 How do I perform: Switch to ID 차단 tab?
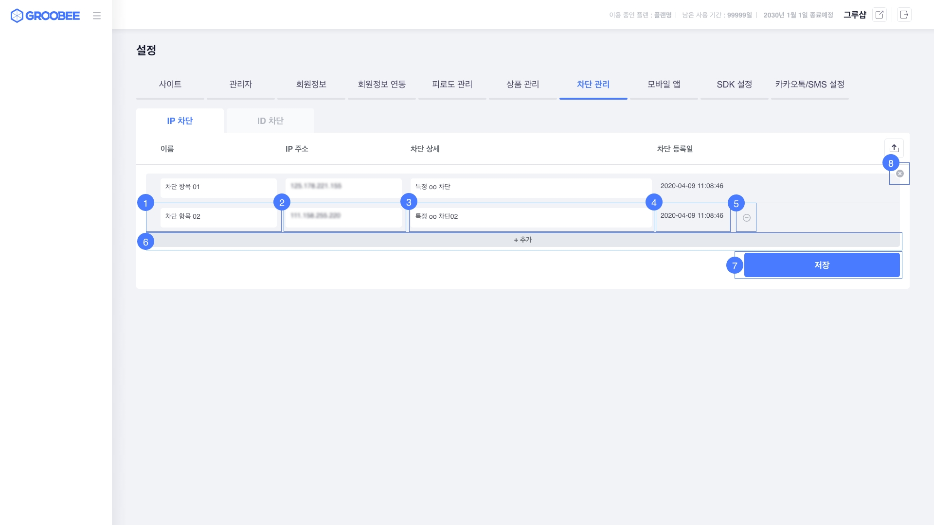pyautogui.click(x=270, y=121)
